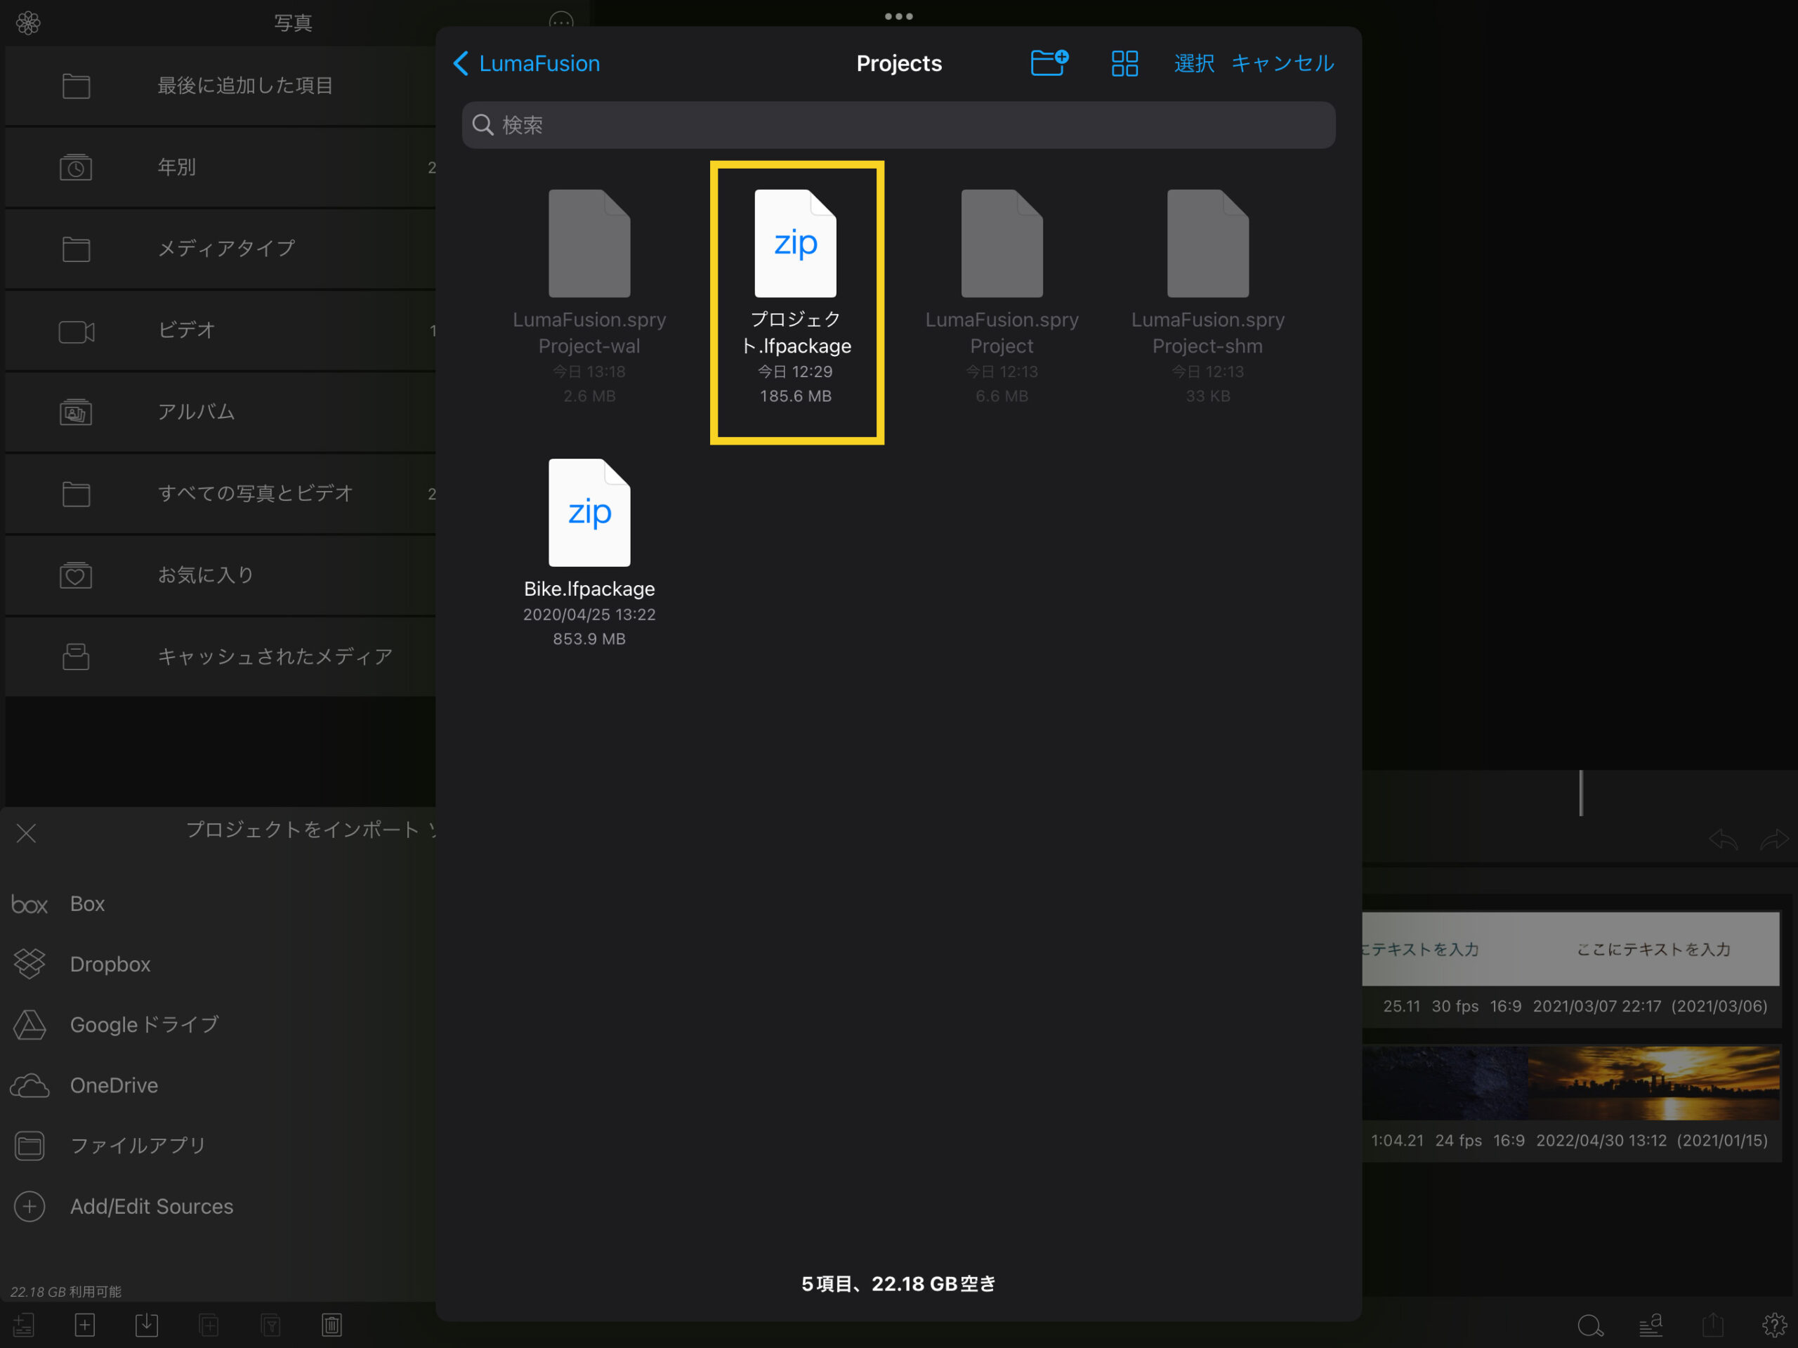
Task: Click the sort projects icon
Action: tap(1651, 1326)
